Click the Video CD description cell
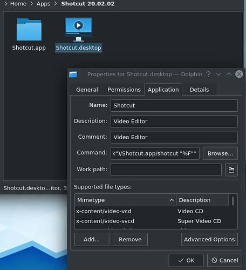Image resolution: width=246 pixels, height=270 pixels. pyautogui.click(x=190, y=211)
